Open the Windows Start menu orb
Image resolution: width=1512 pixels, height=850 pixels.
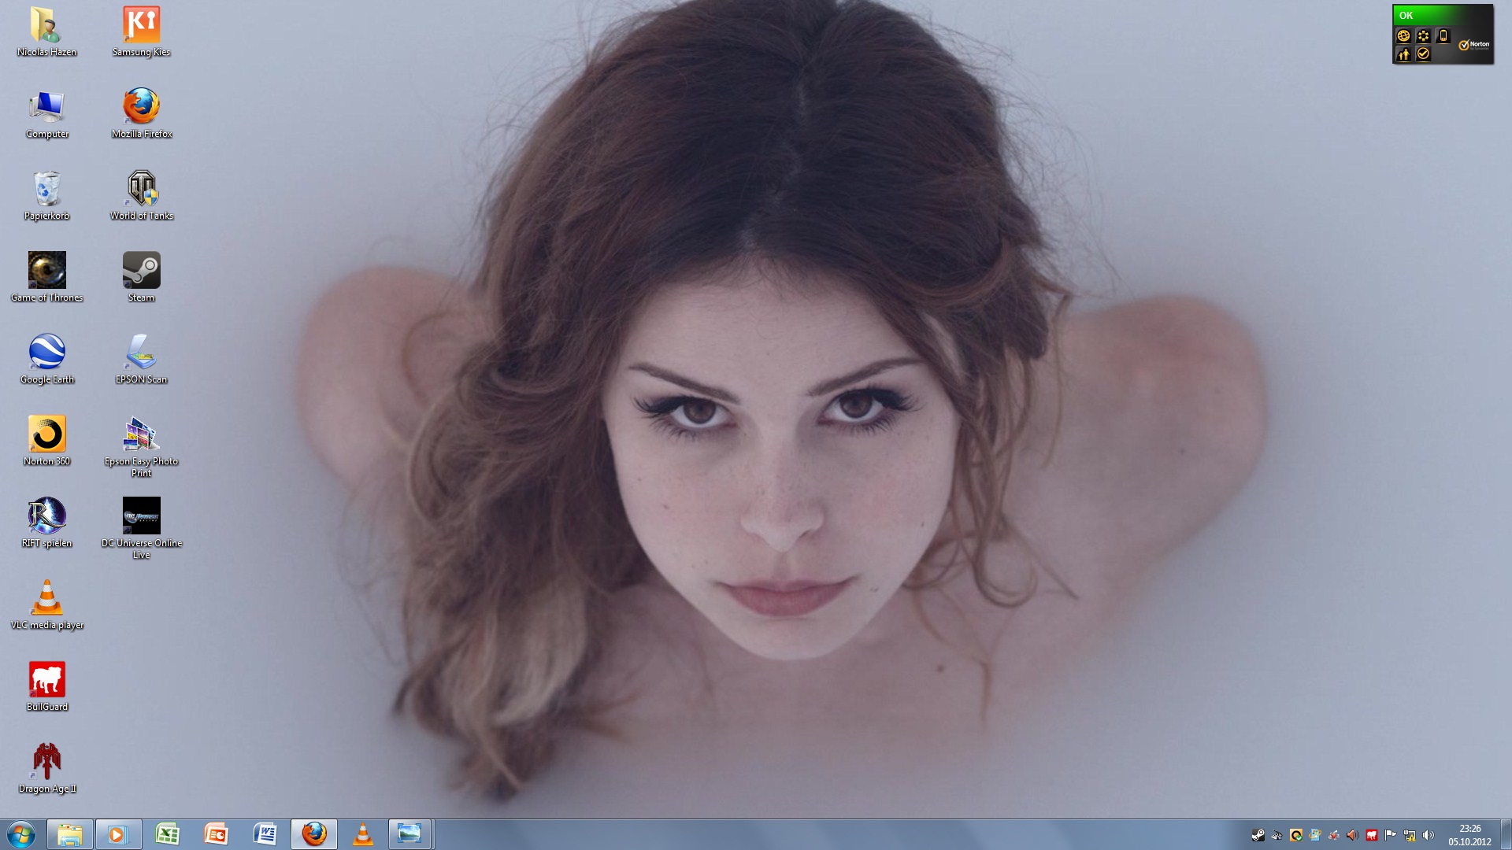coord(21,834)
